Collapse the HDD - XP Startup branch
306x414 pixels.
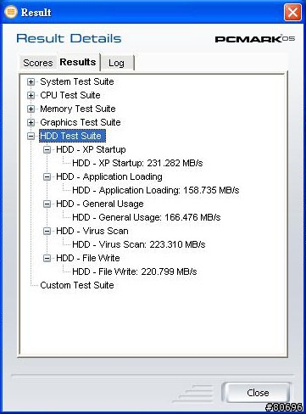click(47, 149)
